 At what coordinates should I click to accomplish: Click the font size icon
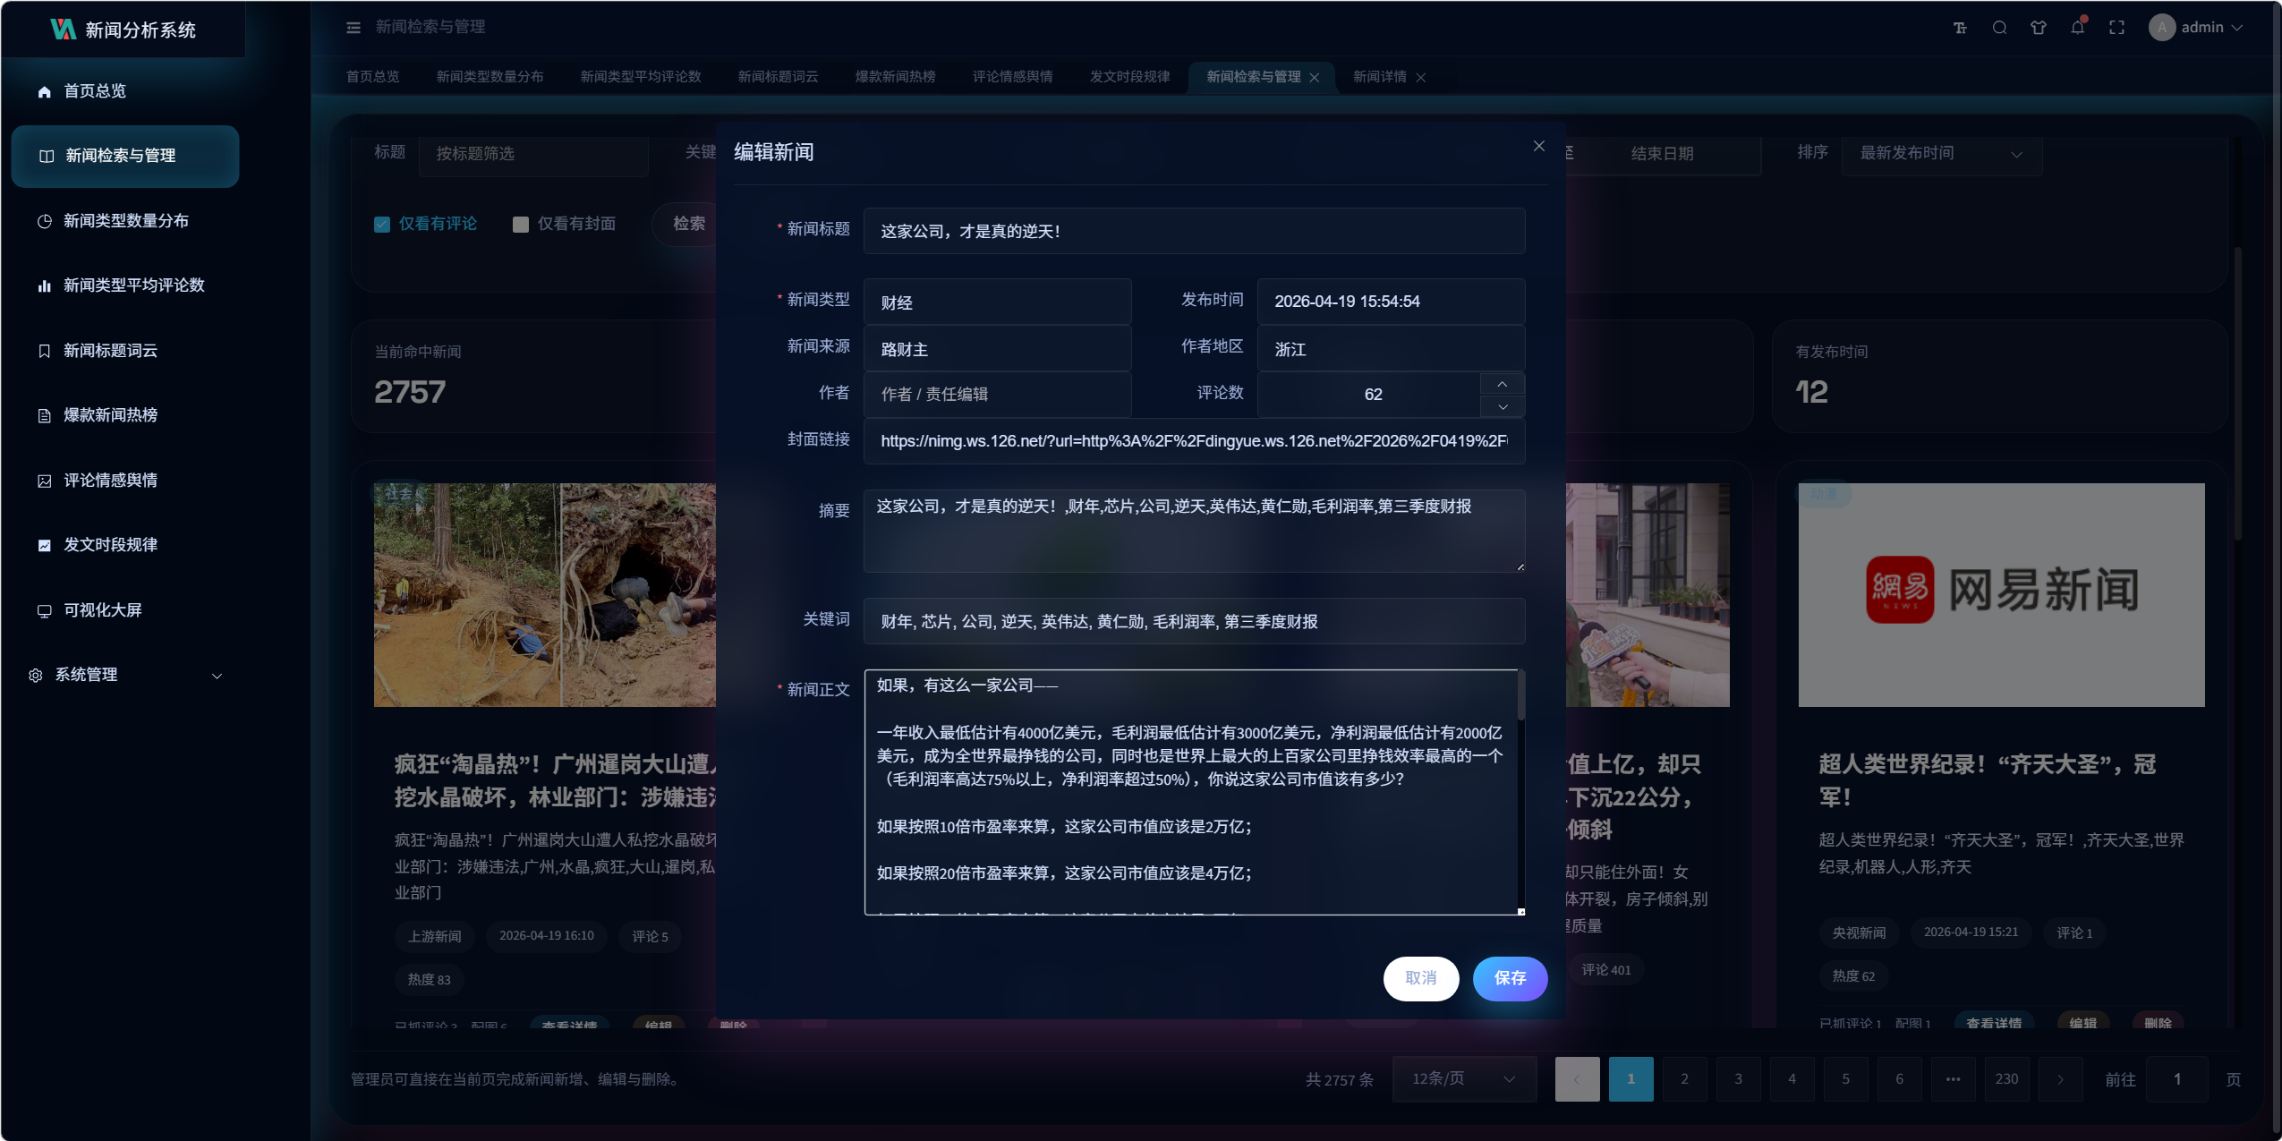[x=1960, y=28]
